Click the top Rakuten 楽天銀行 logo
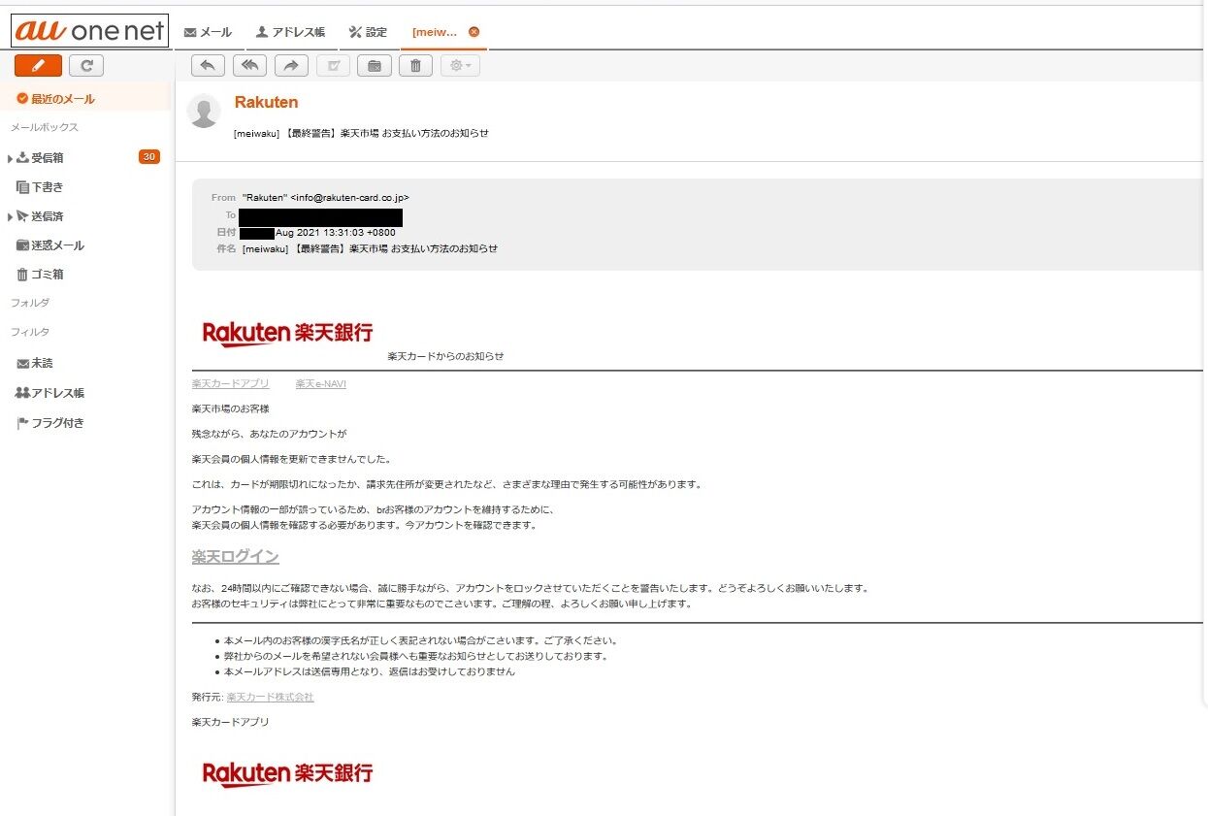The height and width of the screenshot is (816, 1208). tap(287, 332)
